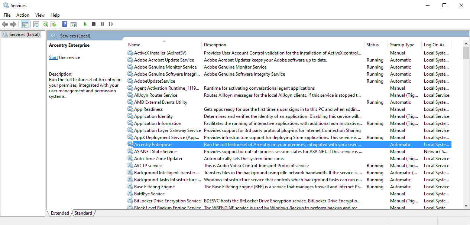The image size is (470, 225).
Task: Select the Adobe Genuine Monitor Service row
Action: [x=289, y=67]
